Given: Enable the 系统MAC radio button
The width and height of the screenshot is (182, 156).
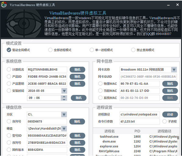Looking at the screenshot, I should point(100,98).
